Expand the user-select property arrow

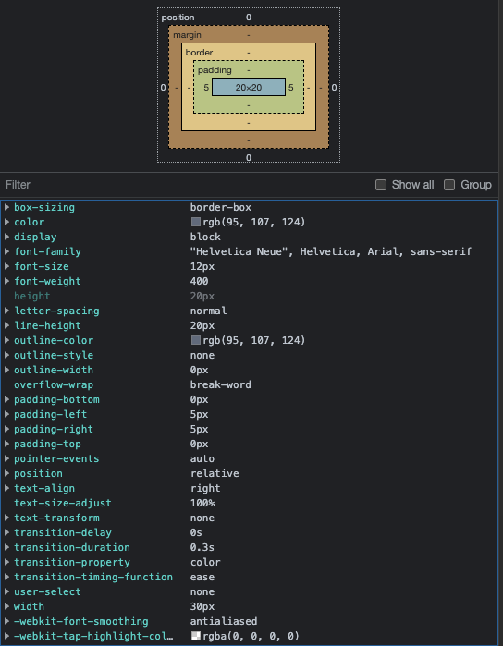(7, 591)
